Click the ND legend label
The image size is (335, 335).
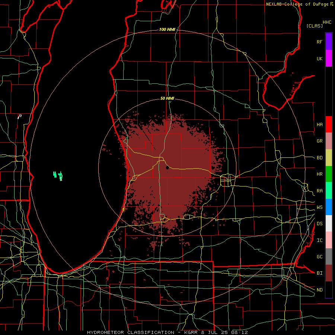[x=319, y=290]
